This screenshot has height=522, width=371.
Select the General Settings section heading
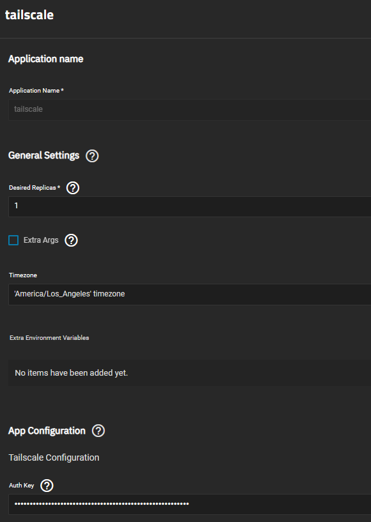(44, 155)
